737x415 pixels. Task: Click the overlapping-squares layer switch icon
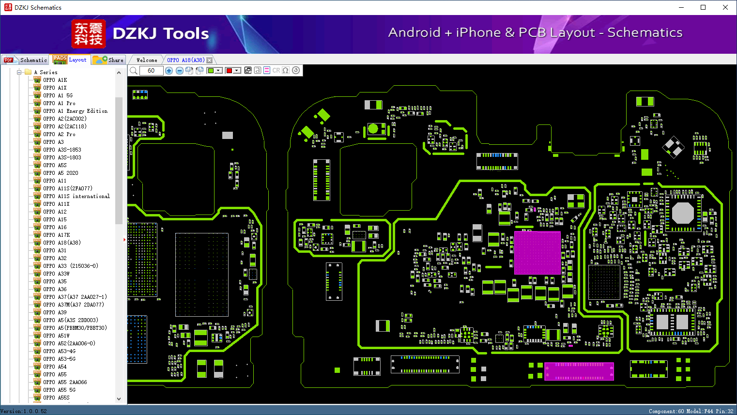click(x=248, y=70)
